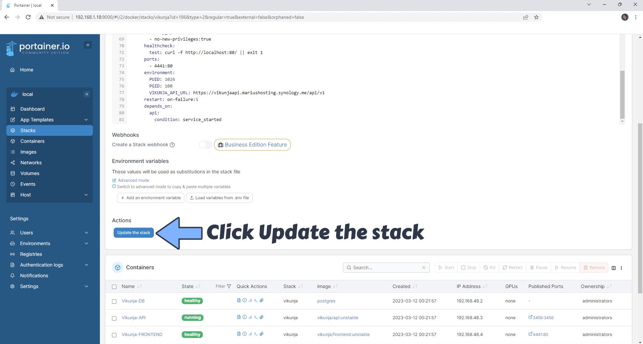
Task: Open Volumes in sidebar
Action: click(50, 173)
